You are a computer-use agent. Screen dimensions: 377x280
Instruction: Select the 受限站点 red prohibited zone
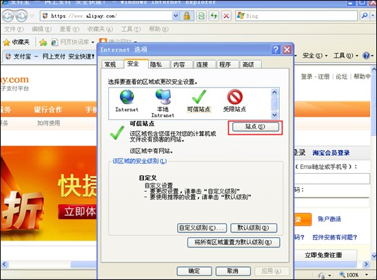tap(234, 101)
